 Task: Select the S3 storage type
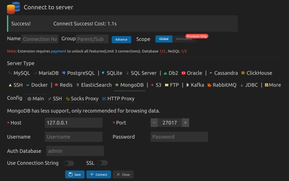pos(158,85)
